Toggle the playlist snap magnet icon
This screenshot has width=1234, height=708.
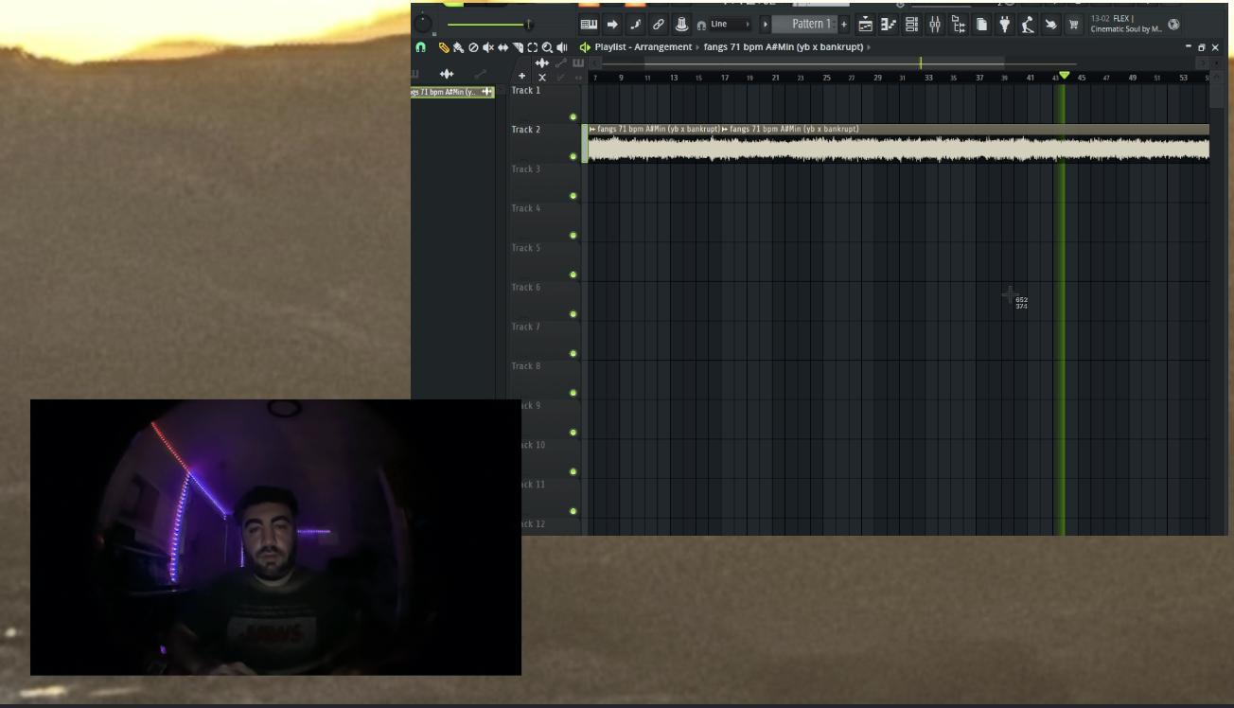[421, 47]
